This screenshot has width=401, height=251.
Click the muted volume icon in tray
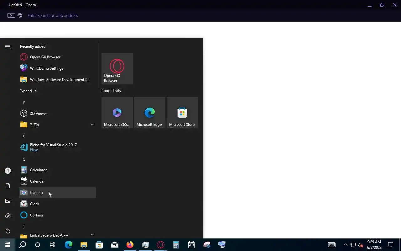[361, 245]
